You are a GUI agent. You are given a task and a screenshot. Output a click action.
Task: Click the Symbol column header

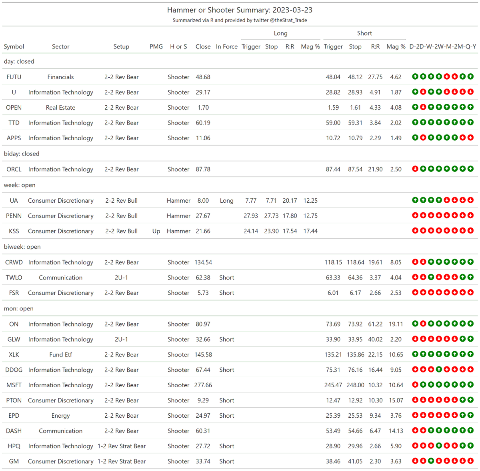click(x=14, y=46)
